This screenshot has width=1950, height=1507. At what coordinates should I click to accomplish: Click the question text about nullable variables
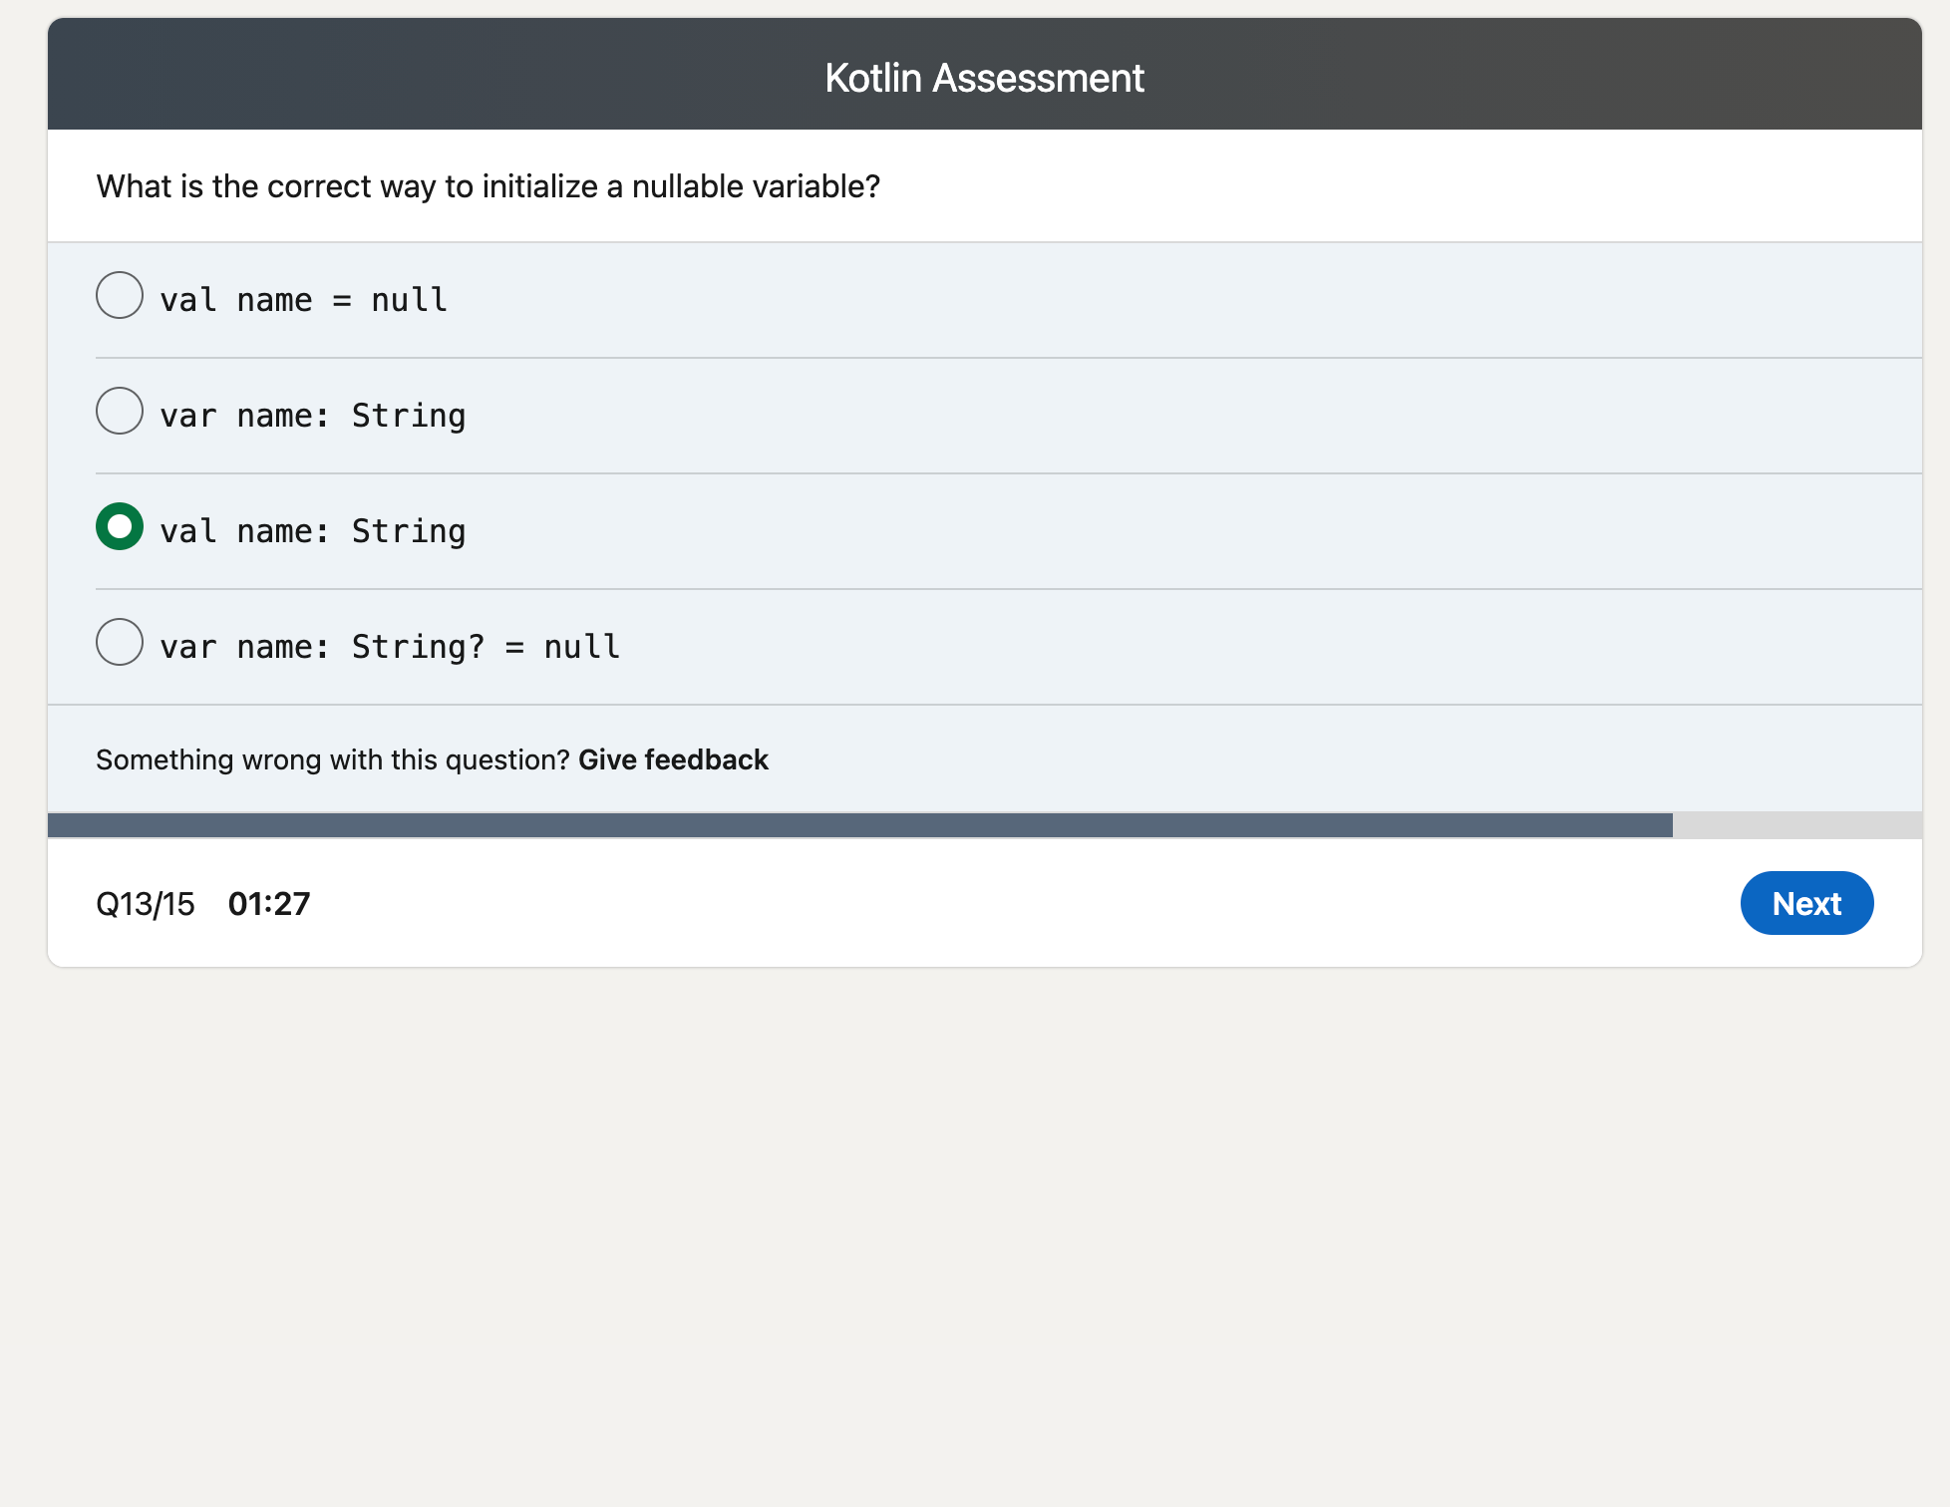pyautogui.click(x=488, y=185)
